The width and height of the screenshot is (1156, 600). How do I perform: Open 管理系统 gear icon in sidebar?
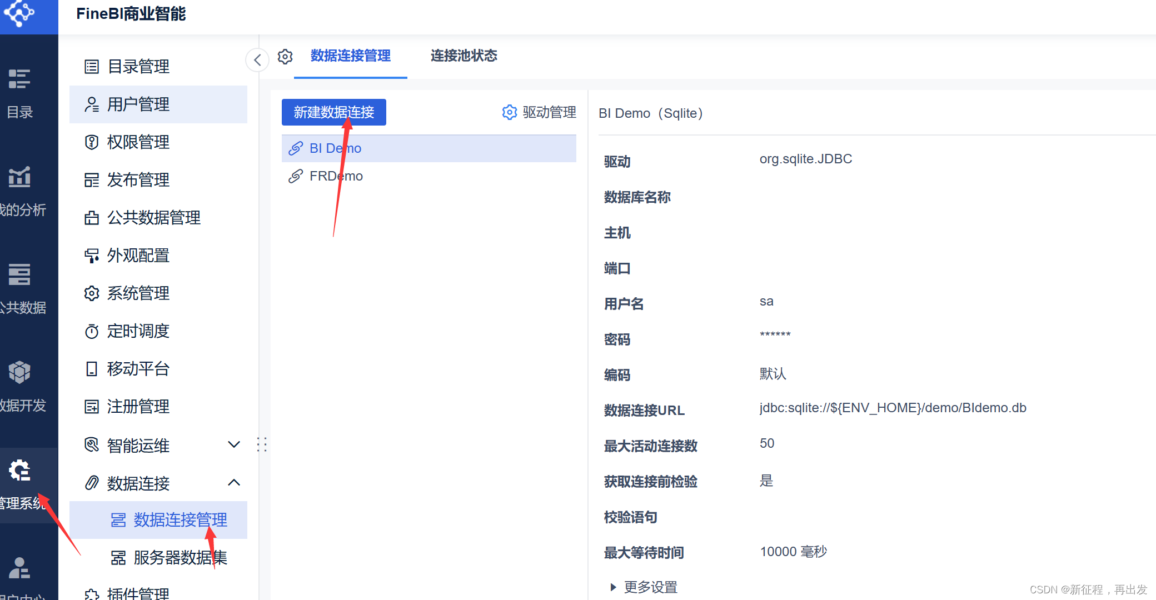19,470
